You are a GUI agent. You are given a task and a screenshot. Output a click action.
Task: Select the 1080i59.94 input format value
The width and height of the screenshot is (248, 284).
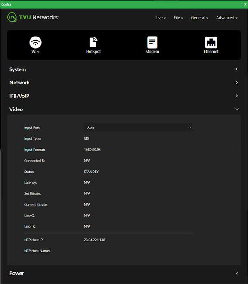tap(92, 150)
